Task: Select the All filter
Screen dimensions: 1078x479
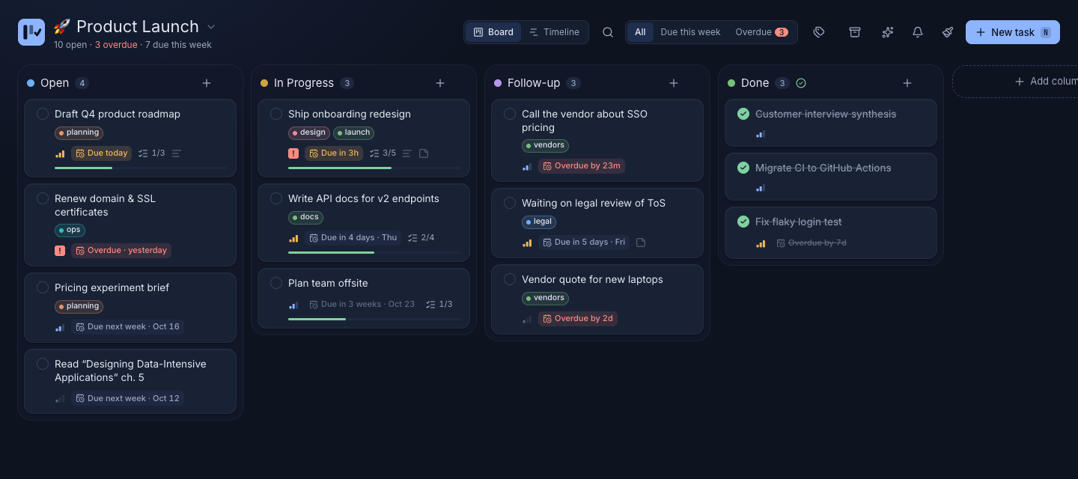Action: (x=640, y=32)
